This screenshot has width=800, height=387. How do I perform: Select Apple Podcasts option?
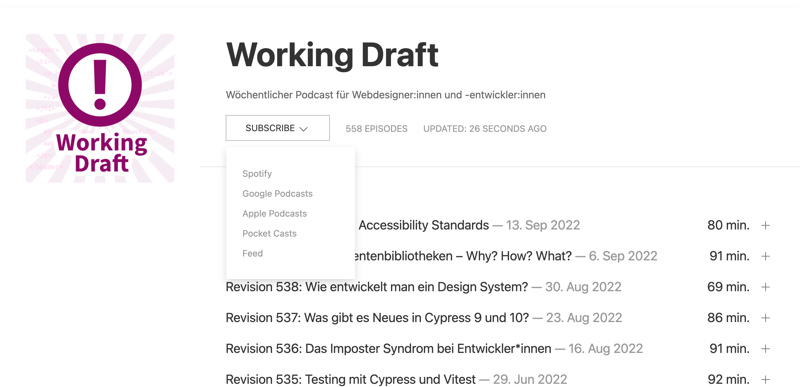pos(275,213)
